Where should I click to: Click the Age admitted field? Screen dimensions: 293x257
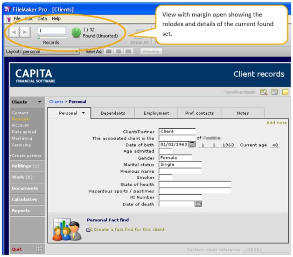(166, 151)
